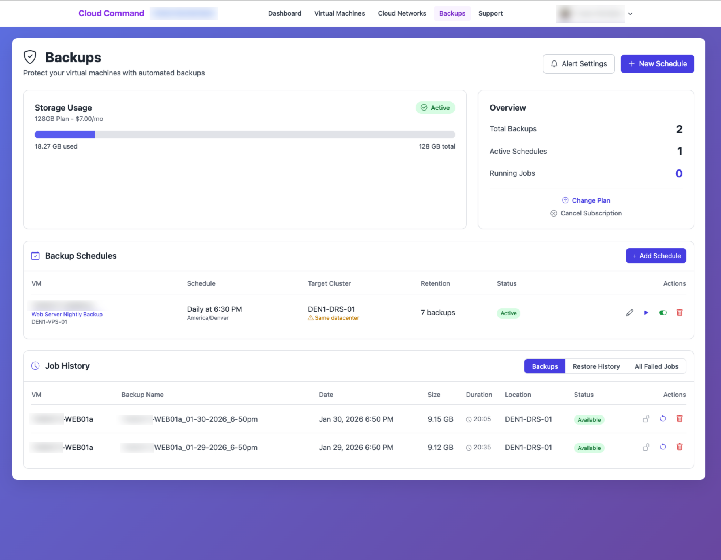Edit the Web Server Nightly Backup schedule

pos(630,313)
